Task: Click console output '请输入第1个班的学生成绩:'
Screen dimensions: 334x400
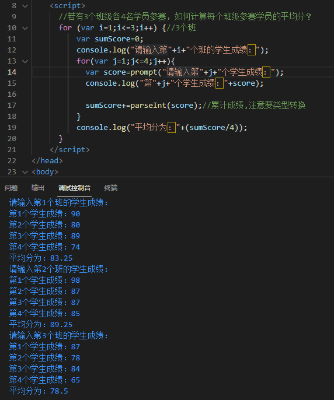Action: [x=58, y=203]
